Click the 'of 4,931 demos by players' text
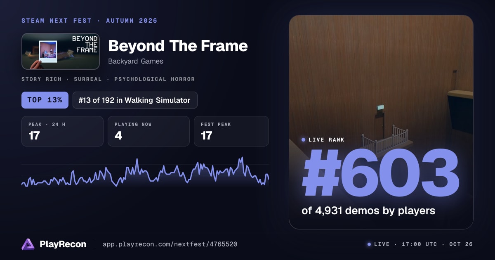 click(368, 210)
